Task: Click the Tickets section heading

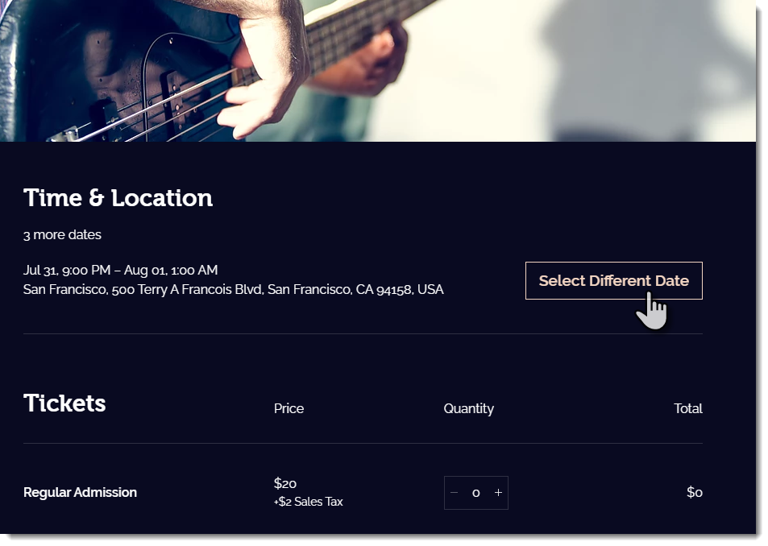Action: (64, 403)
